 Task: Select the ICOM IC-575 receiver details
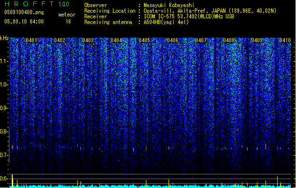[189, 16]
